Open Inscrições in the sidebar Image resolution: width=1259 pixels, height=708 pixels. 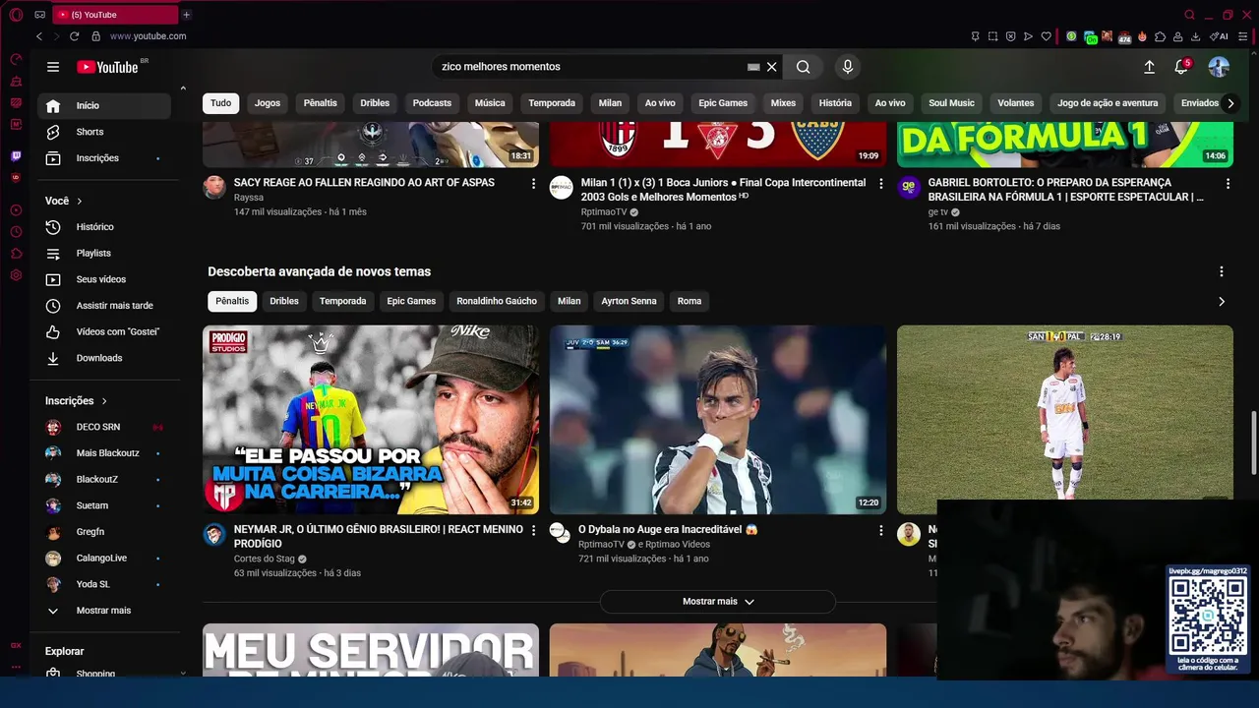point(104,158)
